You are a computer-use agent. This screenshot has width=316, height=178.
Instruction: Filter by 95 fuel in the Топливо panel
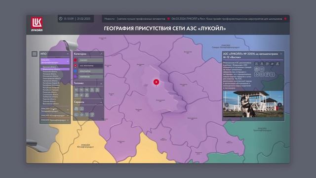coord(81,90)
